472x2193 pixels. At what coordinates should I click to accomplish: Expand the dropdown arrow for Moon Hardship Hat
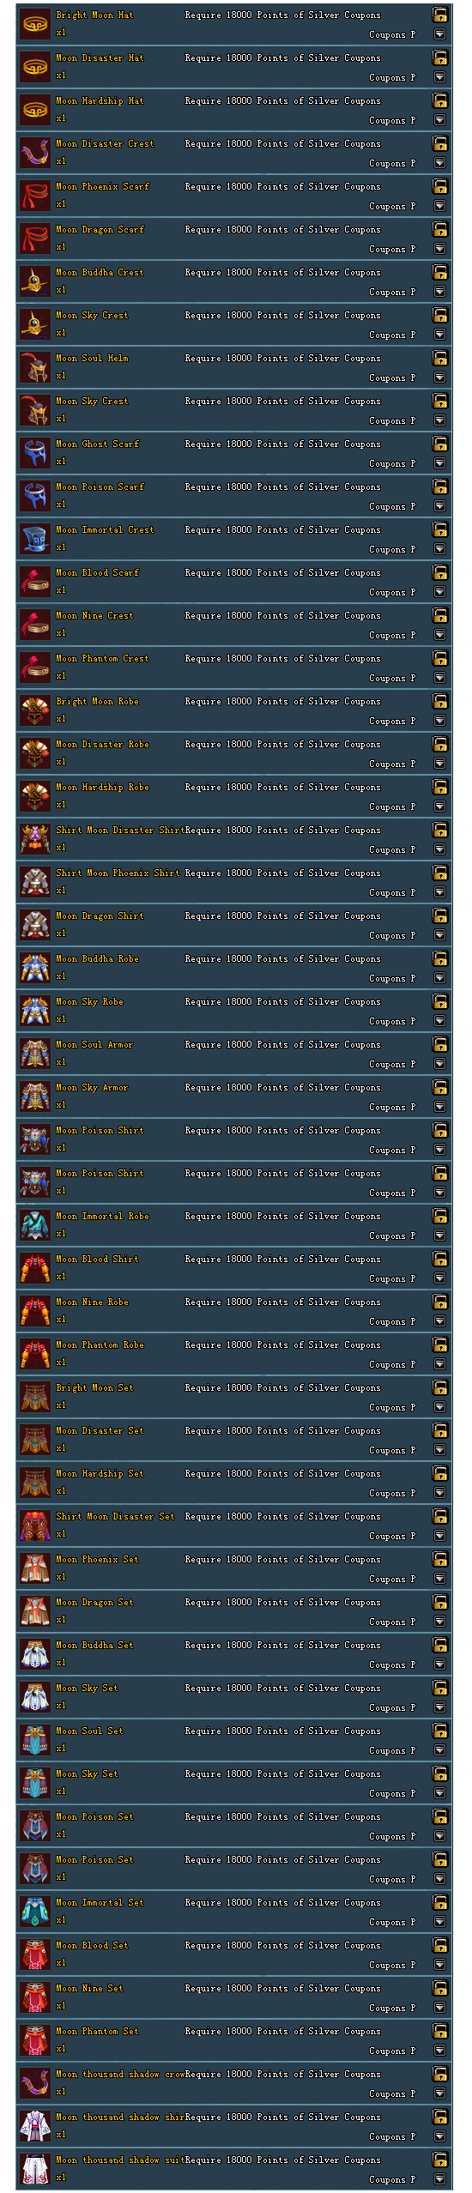439,120
